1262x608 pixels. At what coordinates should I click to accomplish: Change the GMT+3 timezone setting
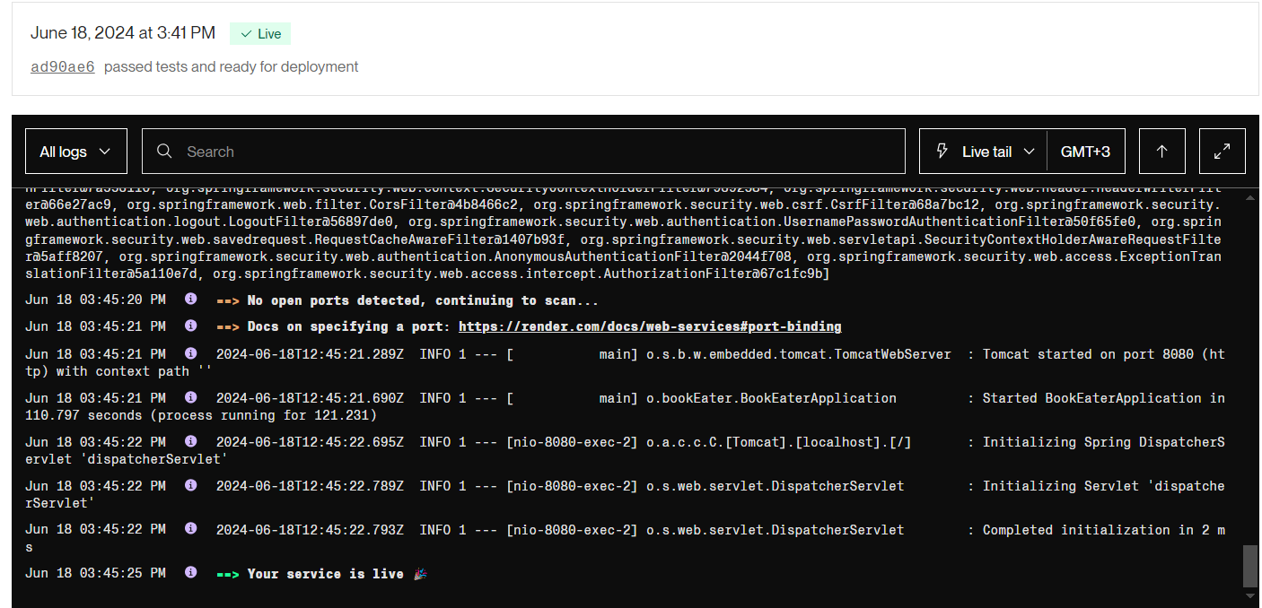click(1085, 152)
